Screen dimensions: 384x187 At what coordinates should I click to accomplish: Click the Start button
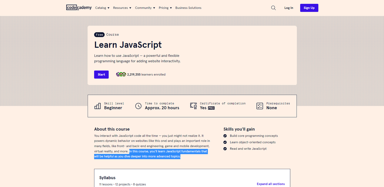[101, 74]
